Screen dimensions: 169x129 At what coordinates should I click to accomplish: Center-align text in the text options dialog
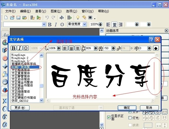[71, 48]
